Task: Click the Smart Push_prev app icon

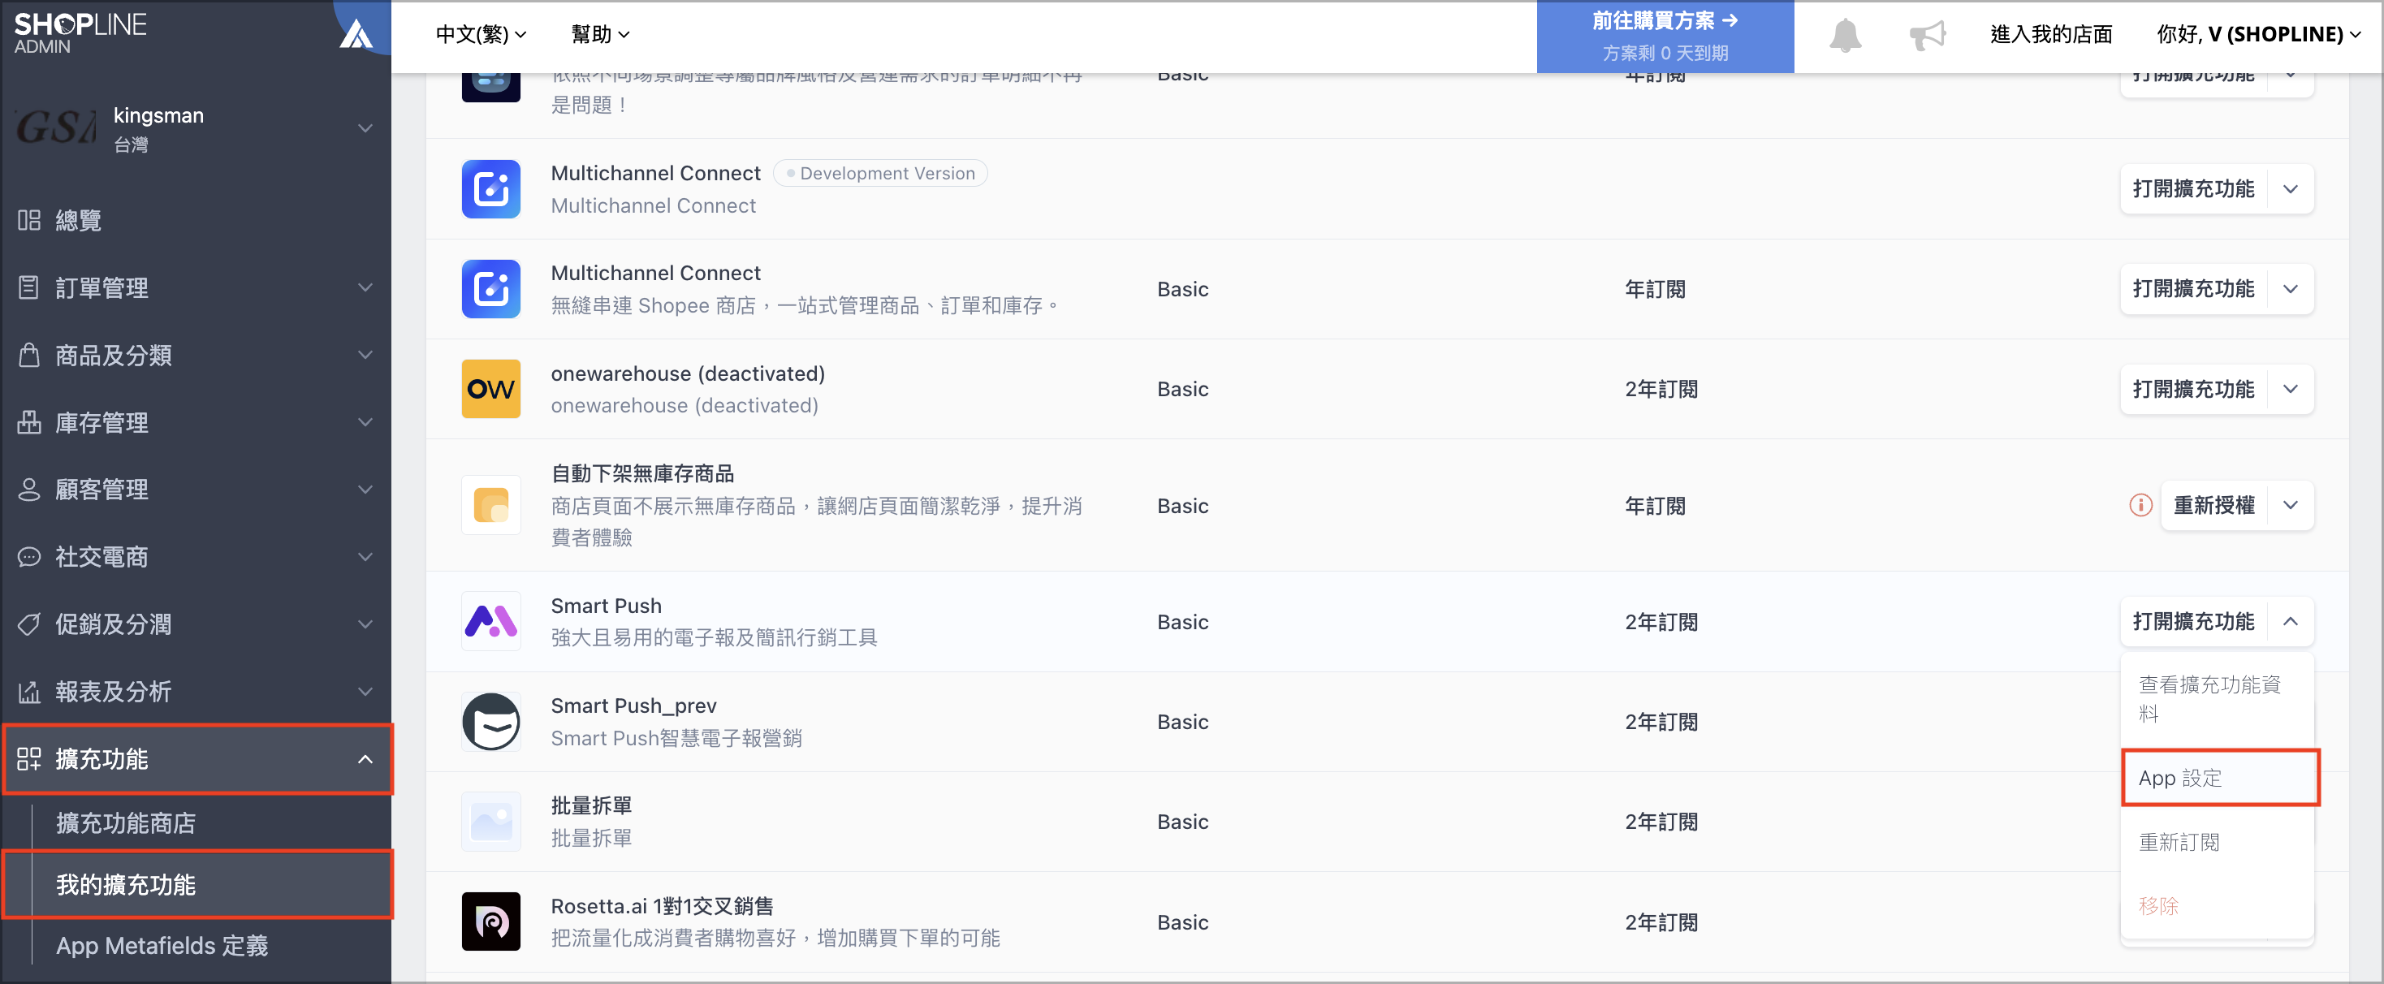Action: pos(490,721)
